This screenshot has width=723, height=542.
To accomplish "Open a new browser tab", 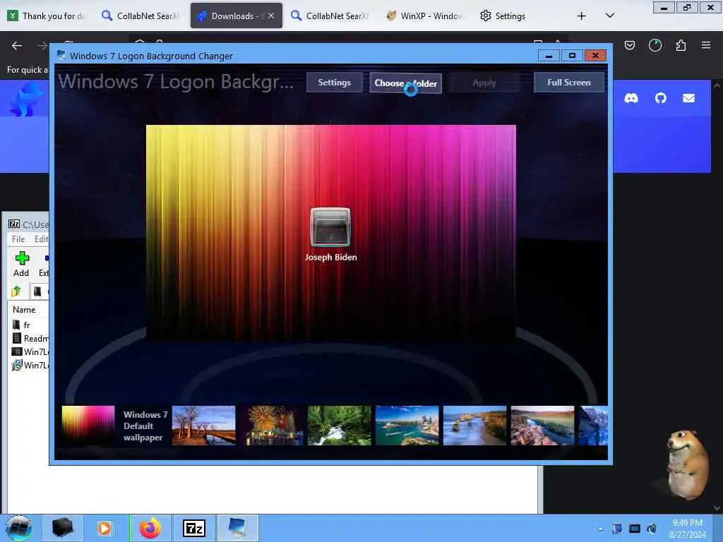I will [x=582, y=16].
